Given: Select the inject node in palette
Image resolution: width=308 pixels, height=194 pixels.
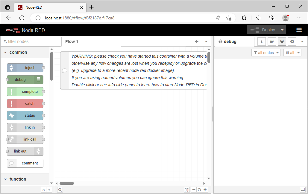Looking at the screenshot, I should [25, 68].
